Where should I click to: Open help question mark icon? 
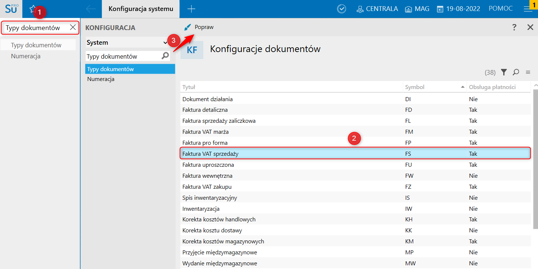pyautogui.click(x=514, y=27)
